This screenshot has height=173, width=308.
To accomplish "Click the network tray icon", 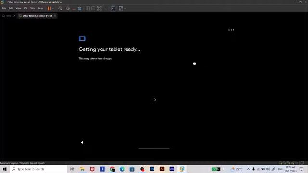I will point(258,169).
